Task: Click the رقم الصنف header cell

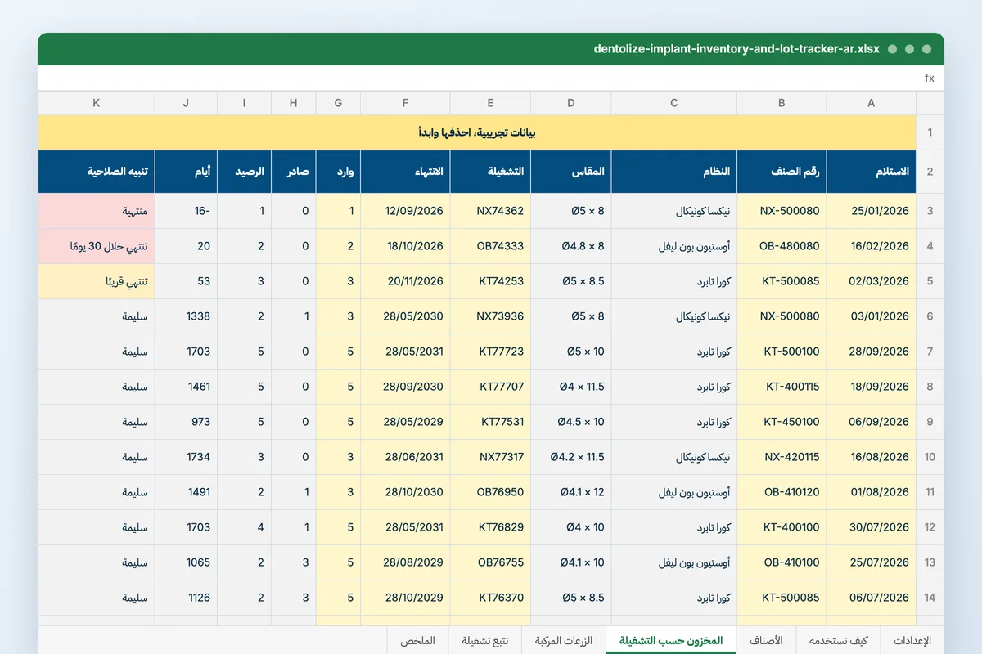Action: coord(782,172)
